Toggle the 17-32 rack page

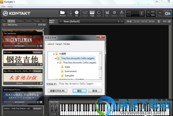click(x=137, y=21)
